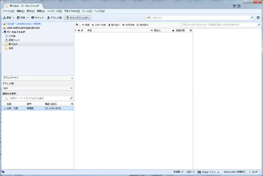This screenshot has width=263, height=176.
Task: Open the メッセージ(M) menu
Action: 54,11
